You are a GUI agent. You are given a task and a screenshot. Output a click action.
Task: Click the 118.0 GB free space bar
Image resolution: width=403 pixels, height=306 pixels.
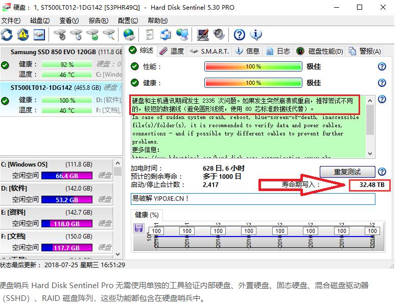[67, 224]
